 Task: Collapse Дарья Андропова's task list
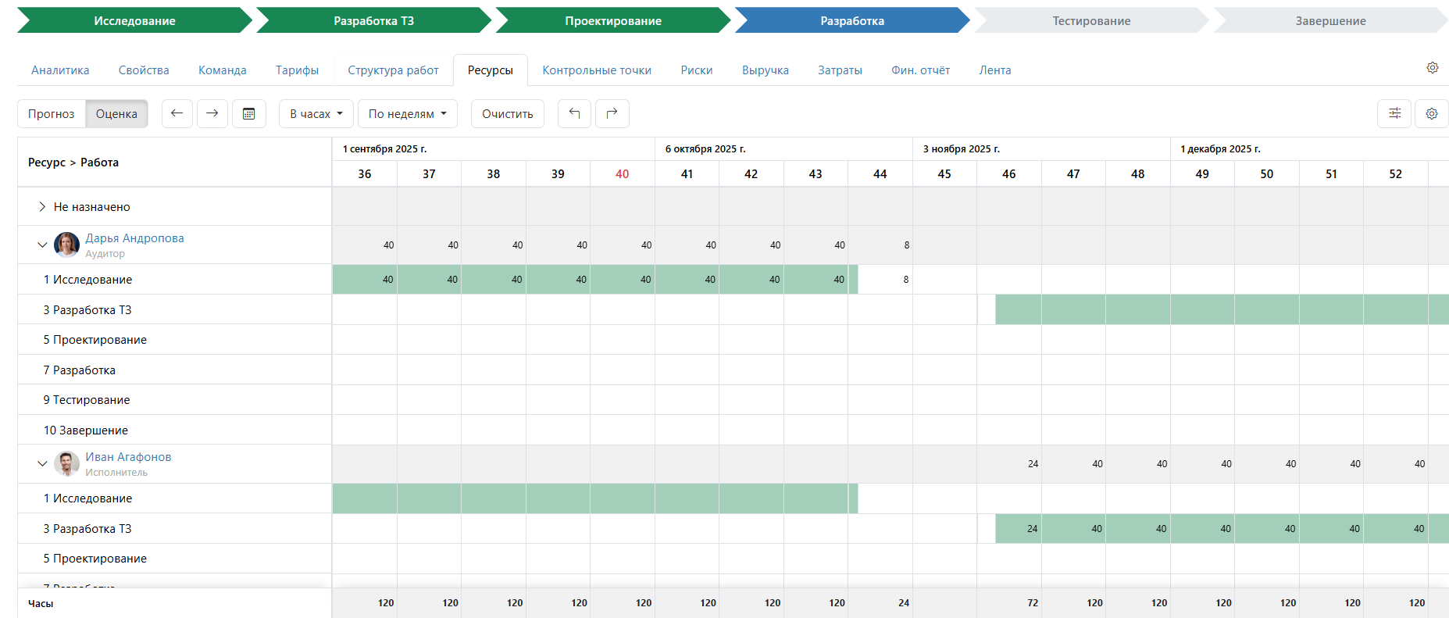(42, 245)
